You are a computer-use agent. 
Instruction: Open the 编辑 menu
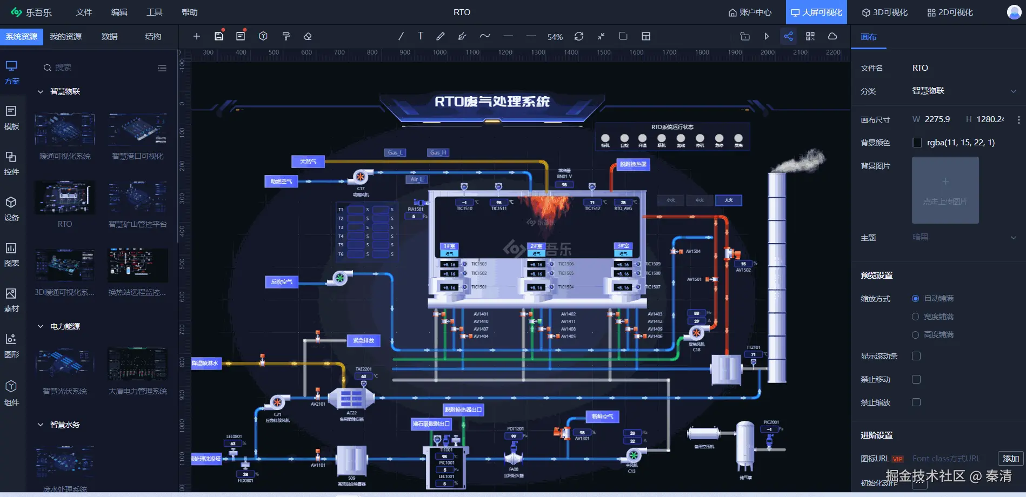click(x=118, y=12)
